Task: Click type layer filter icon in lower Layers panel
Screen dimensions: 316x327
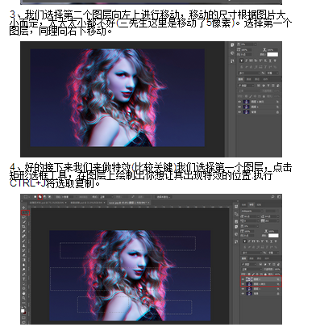Action: point(269,265)
